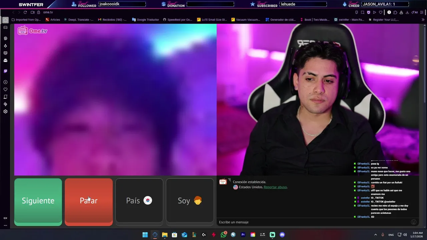Open the Twitch panel in sidebar
427x240 pixels.
click(x=5, y=71)
